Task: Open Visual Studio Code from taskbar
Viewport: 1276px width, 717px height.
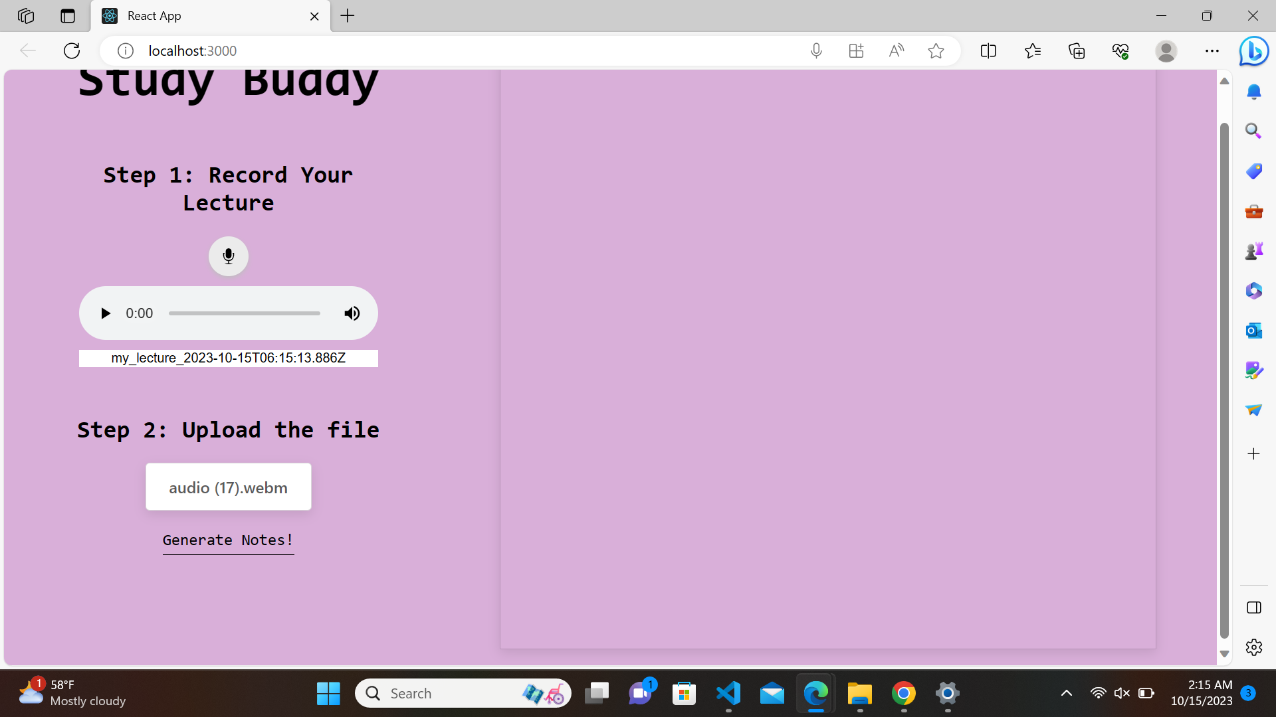Action: pos(728,694)
